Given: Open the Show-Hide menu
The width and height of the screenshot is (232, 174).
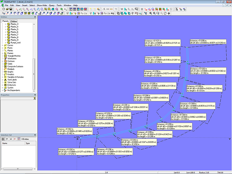Looking at the screenshot, I should (x=42, y=6).
